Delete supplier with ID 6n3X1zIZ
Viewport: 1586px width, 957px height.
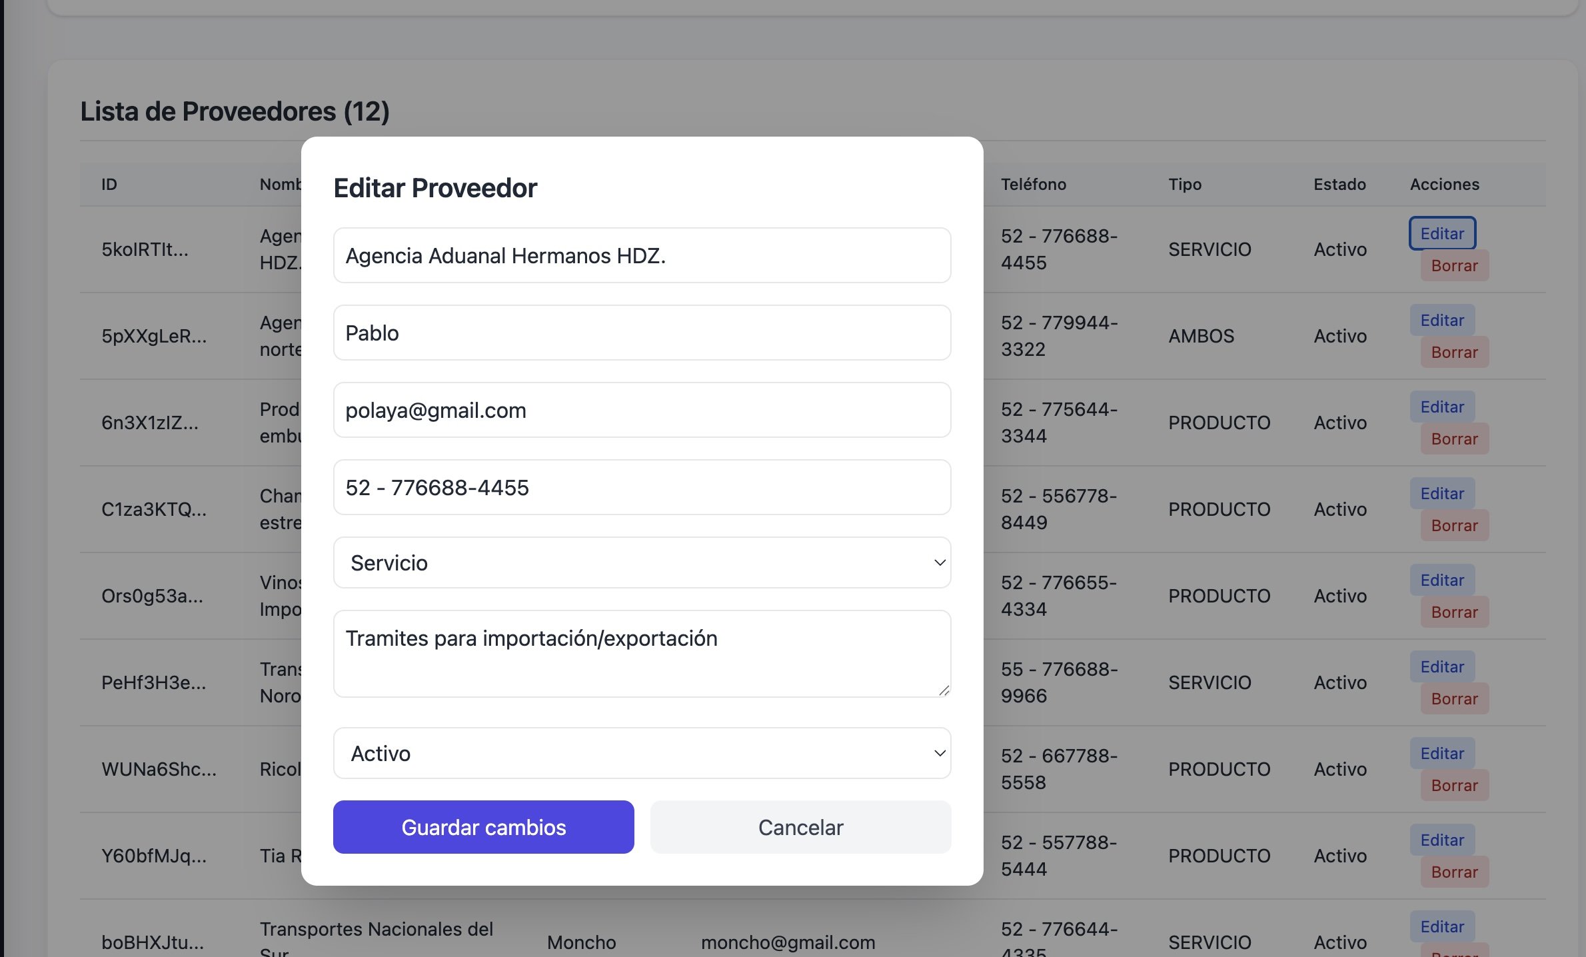[x=1454, y=439]
